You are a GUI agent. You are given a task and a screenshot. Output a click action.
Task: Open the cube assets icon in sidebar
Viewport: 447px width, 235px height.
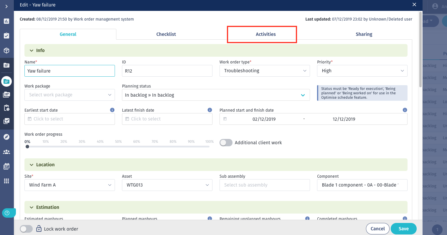pyautogui.click(x=6, y=51)
